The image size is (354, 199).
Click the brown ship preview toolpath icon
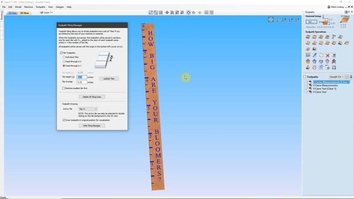[x=308, y=67]
